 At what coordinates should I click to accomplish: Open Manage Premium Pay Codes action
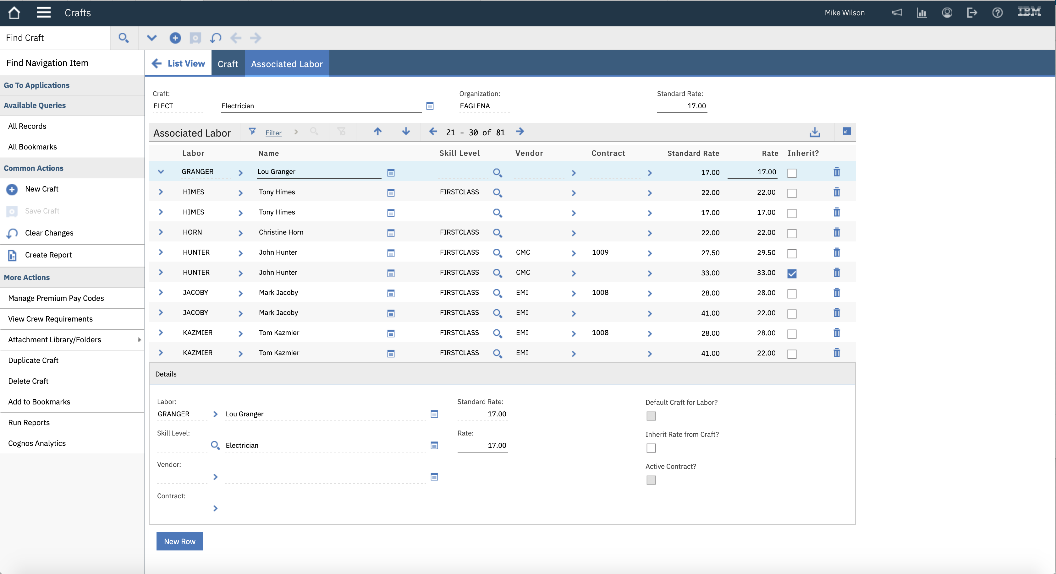[x=56, y=298]
